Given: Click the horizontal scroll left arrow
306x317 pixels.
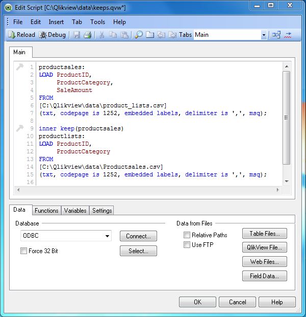Looking at the screenshot, I should click(x=18, y=190).
